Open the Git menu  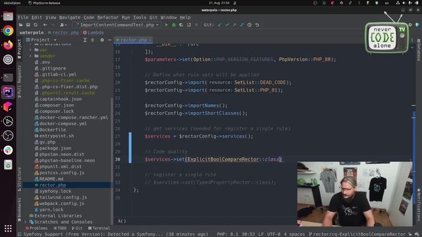point(153,18)
